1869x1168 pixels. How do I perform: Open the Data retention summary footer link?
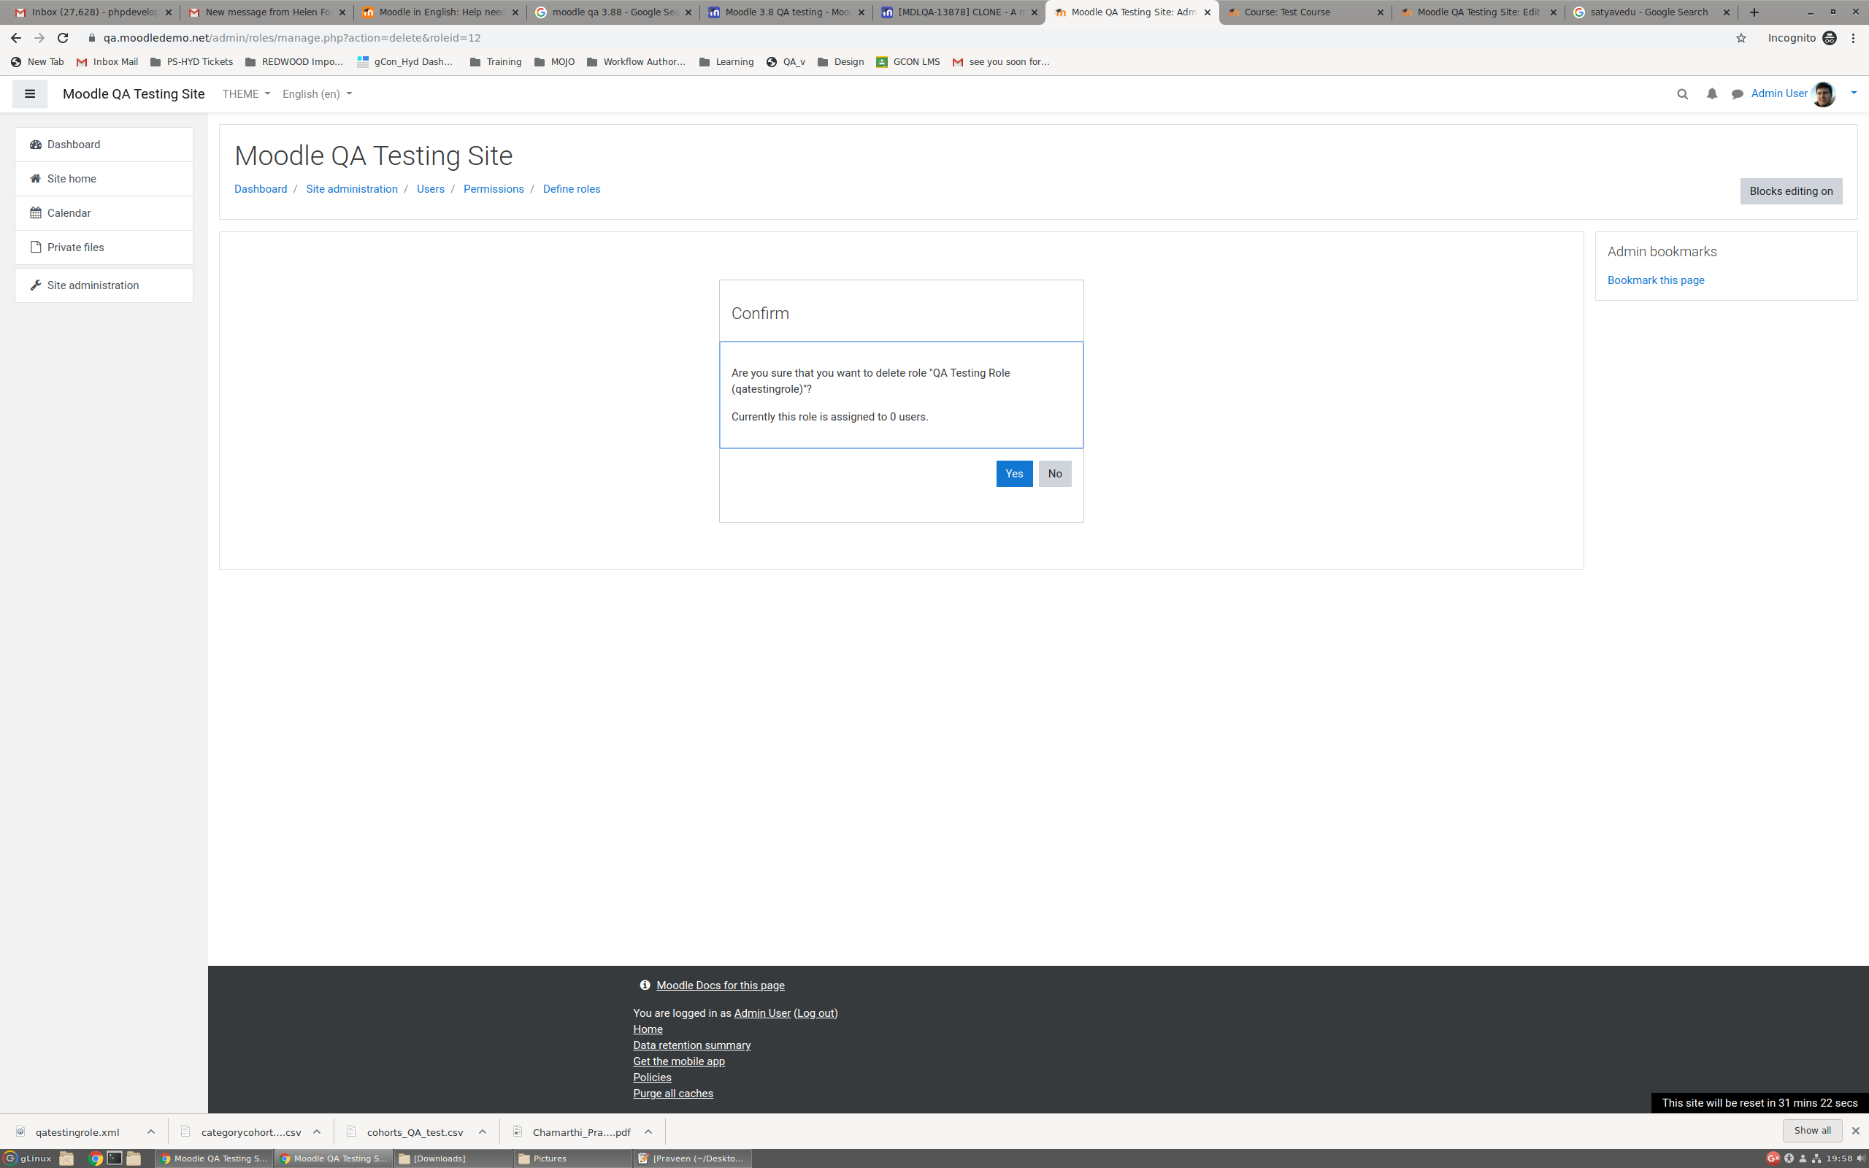pyautogui.click(x=691, y=1045)
